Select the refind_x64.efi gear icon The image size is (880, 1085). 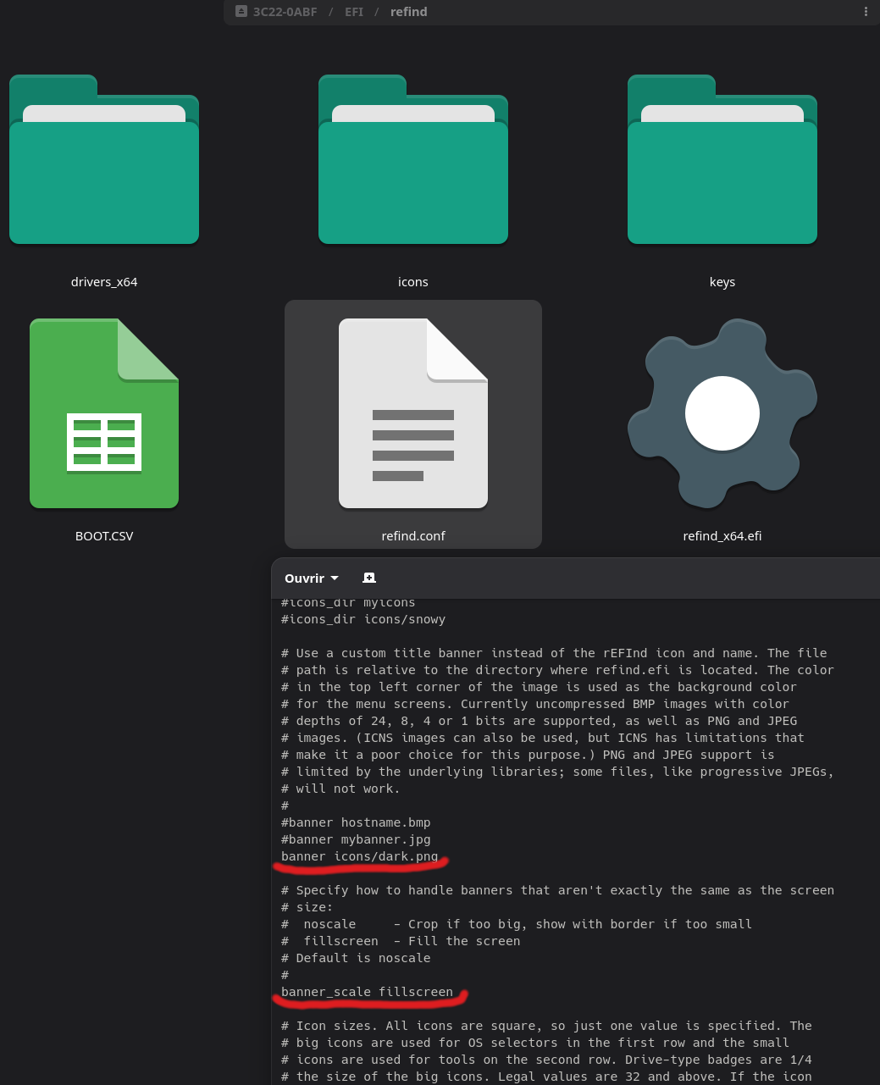tap(722, 413)
